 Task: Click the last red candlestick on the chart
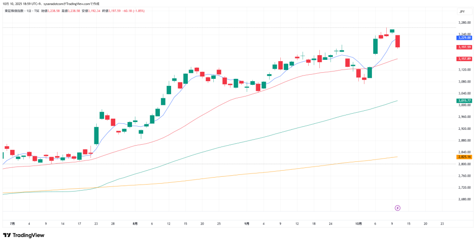[398, 41]
